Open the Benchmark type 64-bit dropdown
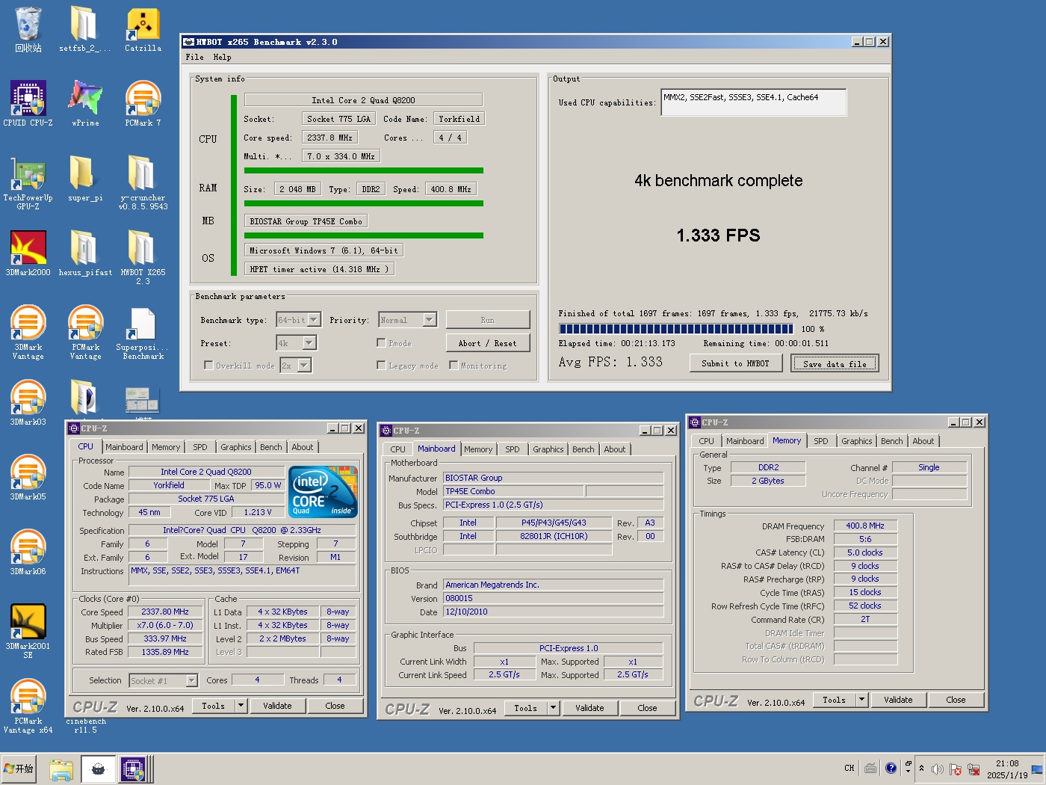 (x=298, y=320)
